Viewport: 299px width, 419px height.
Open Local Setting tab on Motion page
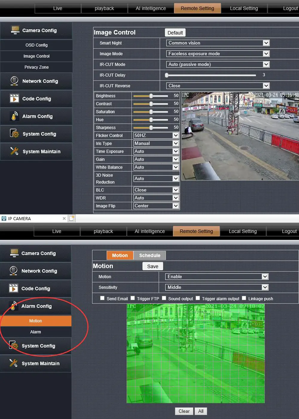243,231
